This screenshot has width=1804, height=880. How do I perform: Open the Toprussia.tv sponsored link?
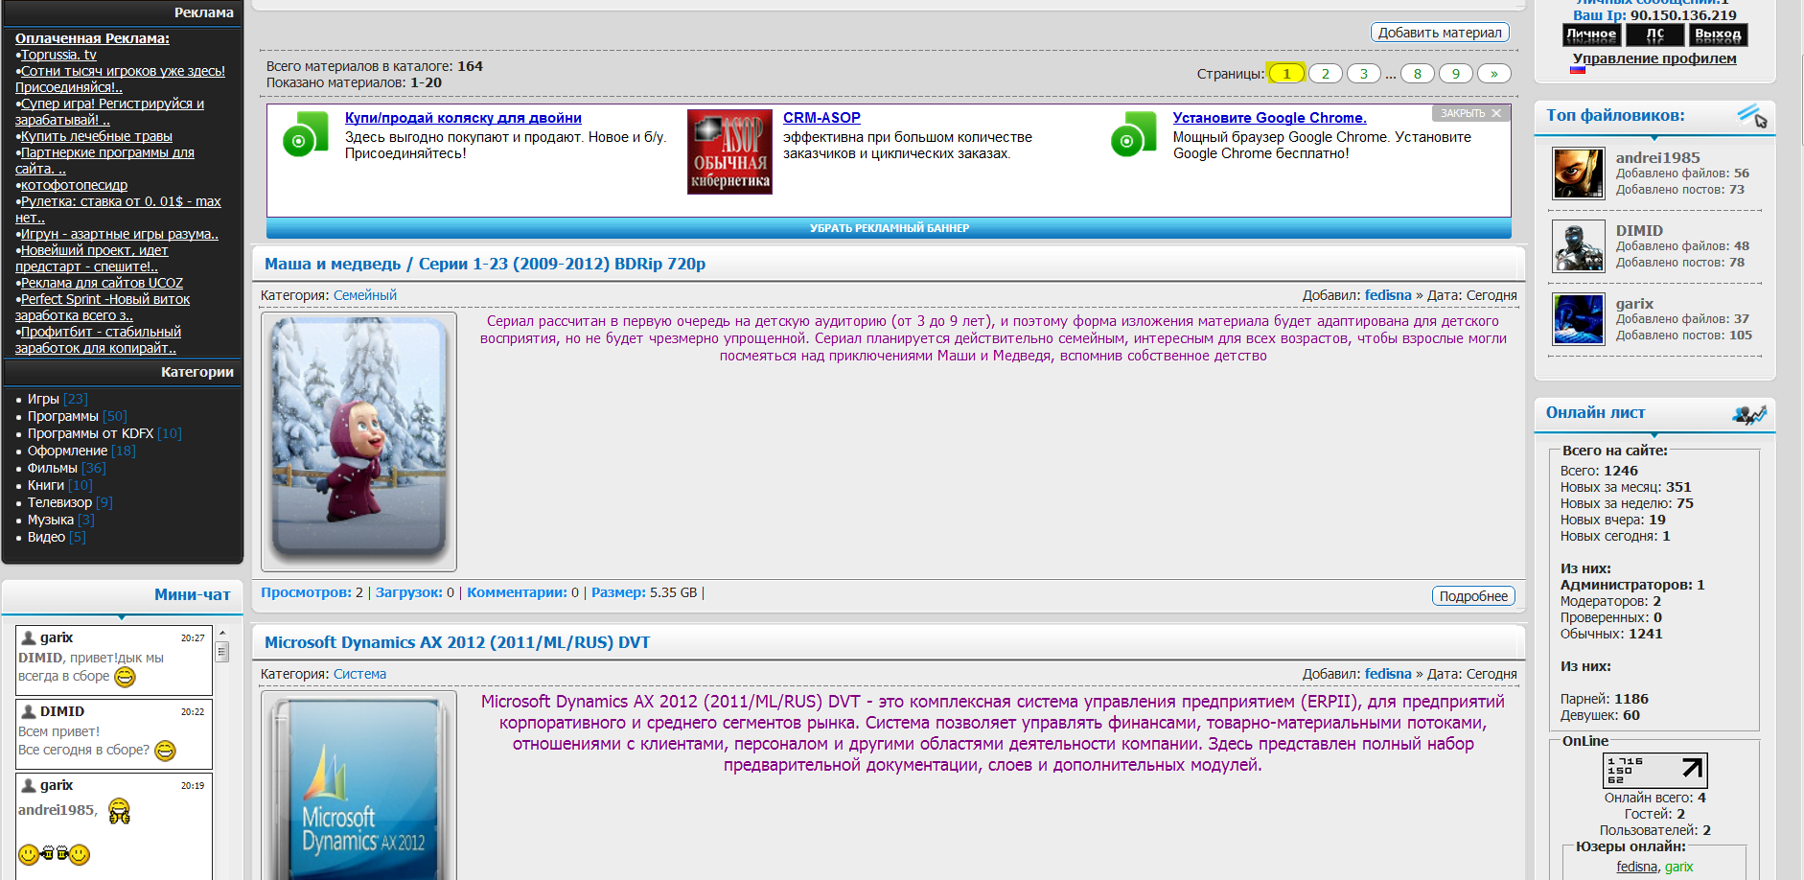[x=58, y=55]
